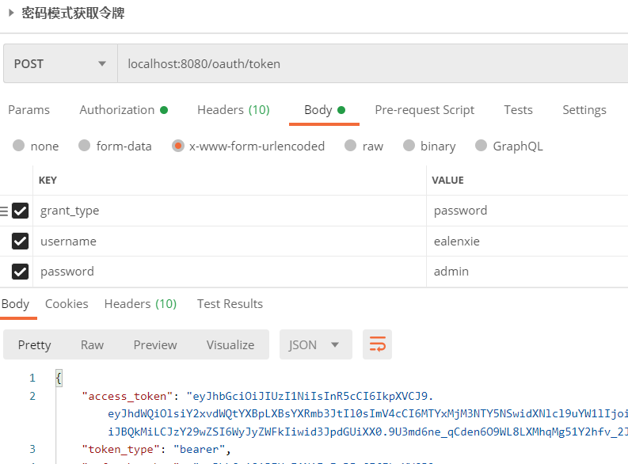The image size is (628, 464).
Task: Click the "bearer" value in response
Action: (x=199, y=449)
